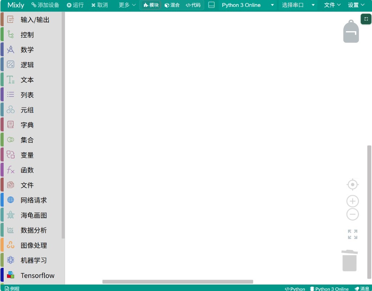Click the Mixly logo
This screenshot has height=291, width=372.
point(16,5)
